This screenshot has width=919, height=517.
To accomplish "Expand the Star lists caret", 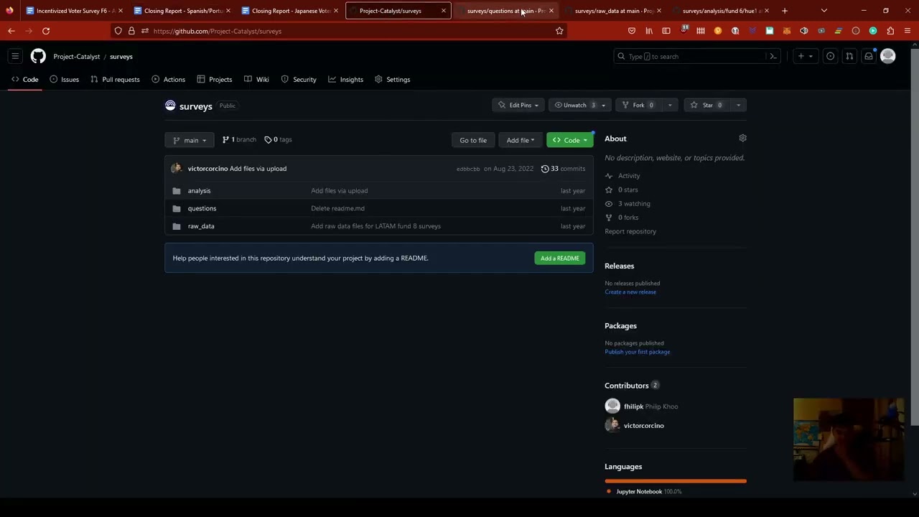I will 738,105.
